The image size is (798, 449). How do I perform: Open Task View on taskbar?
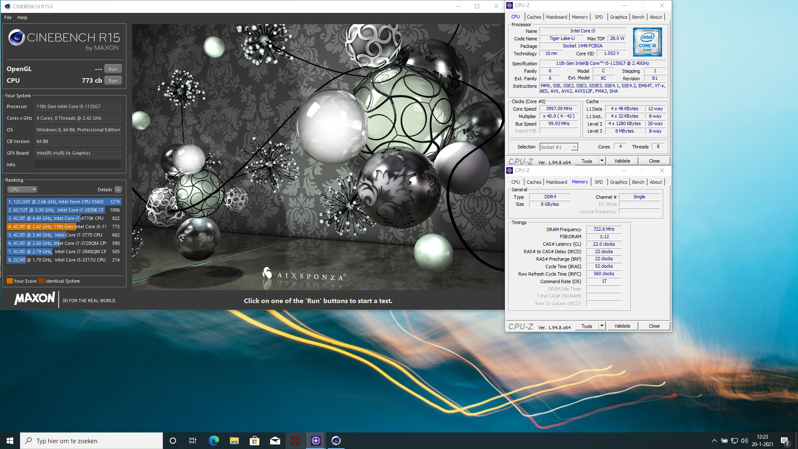click(x=193, y=441)
